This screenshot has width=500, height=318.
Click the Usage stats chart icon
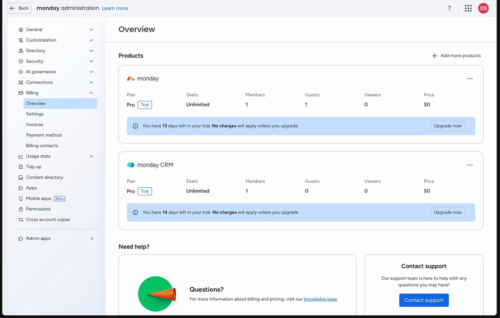(x=21, y=156)
